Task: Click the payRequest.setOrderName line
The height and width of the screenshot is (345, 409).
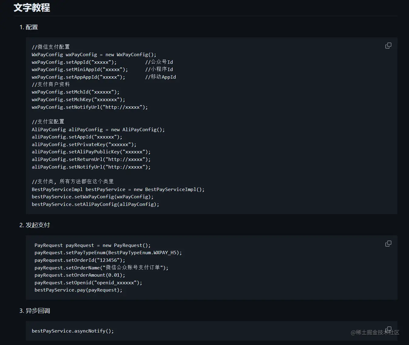Action: (101, 268)
